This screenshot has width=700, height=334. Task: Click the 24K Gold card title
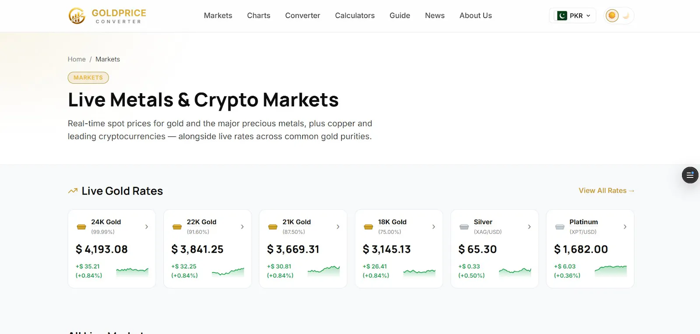[106, 222]
